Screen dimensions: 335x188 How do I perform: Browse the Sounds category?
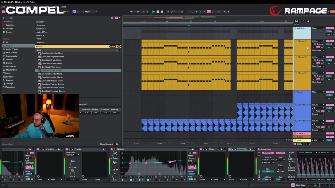[9, 60]
